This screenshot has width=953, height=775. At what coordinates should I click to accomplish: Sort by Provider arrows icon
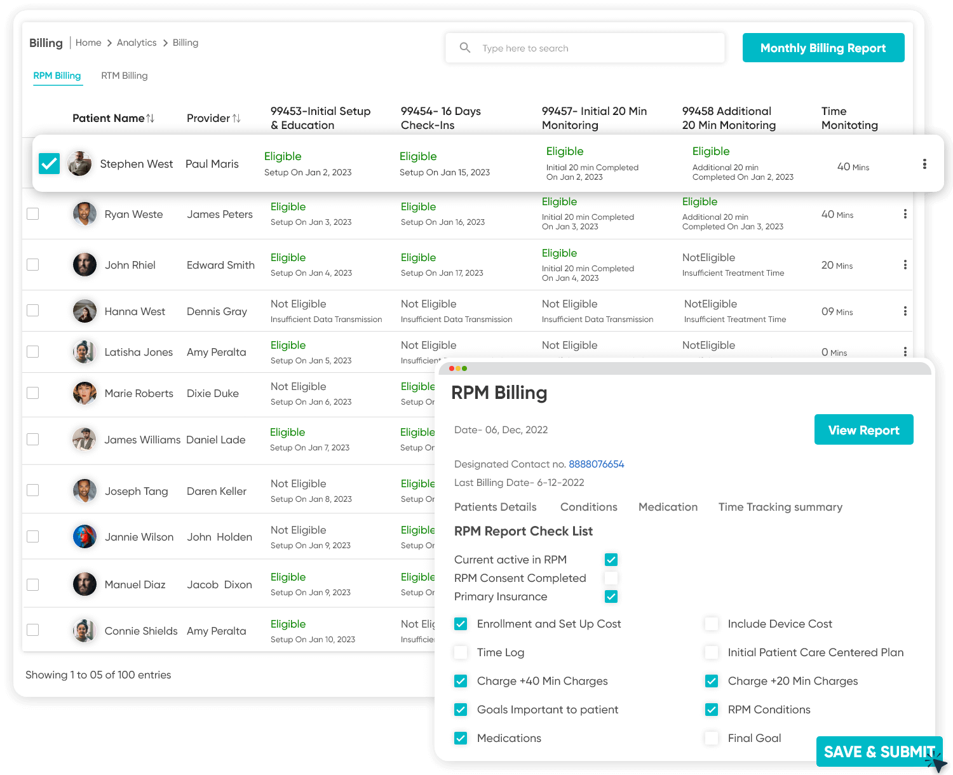click(x=236, y=118)
